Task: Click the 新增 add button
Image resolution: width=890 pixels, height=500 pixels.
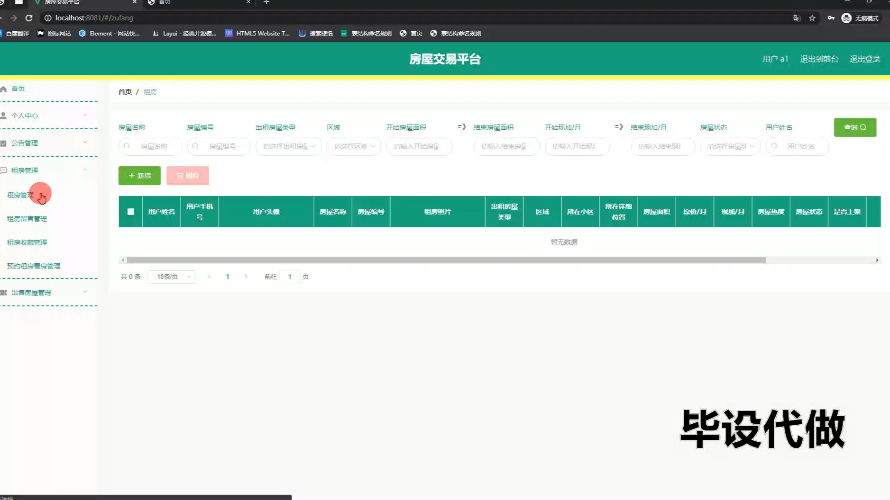Action: 139,176
